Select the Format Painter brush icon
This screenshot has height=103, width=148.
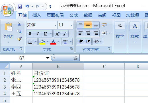(x=19, y=39)
